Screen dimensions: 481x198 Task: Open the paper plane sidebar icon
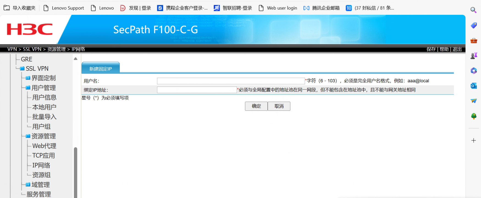pos(474,101)
